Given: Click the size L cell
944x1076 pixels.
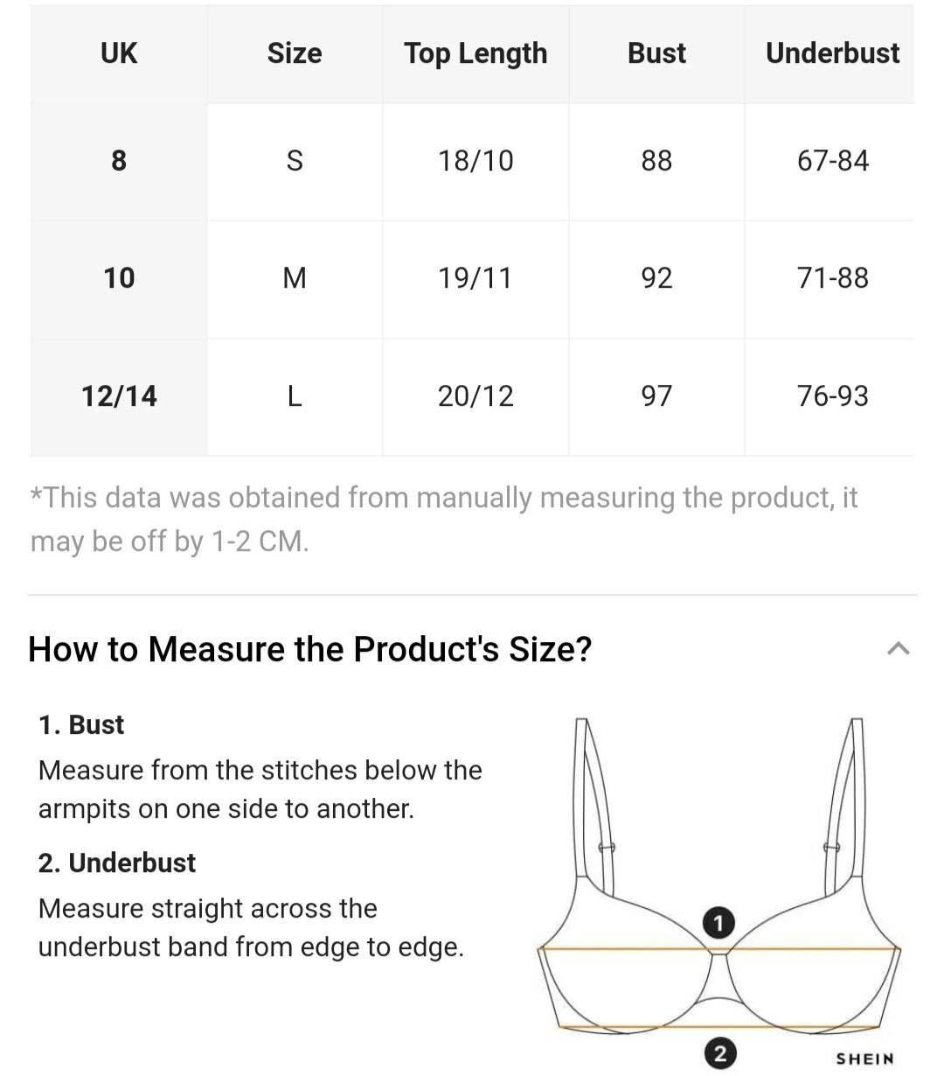Looking at the screenshot, I should point(295,396).
